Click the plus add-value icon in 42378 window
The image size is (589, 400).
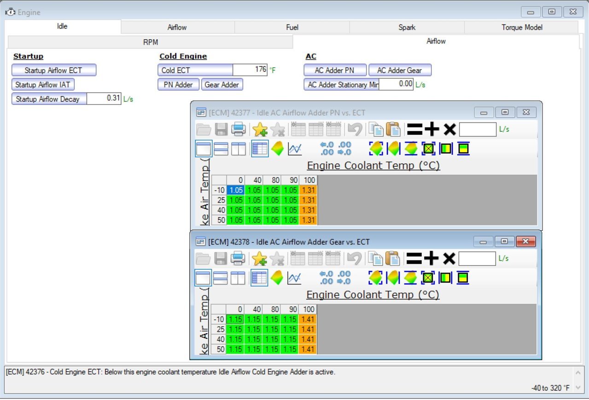432,259
